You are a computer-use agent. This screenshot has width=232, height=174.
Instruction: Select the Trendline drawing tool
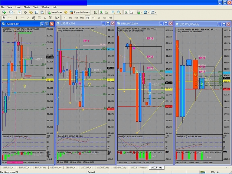click(x=28, y=18)
